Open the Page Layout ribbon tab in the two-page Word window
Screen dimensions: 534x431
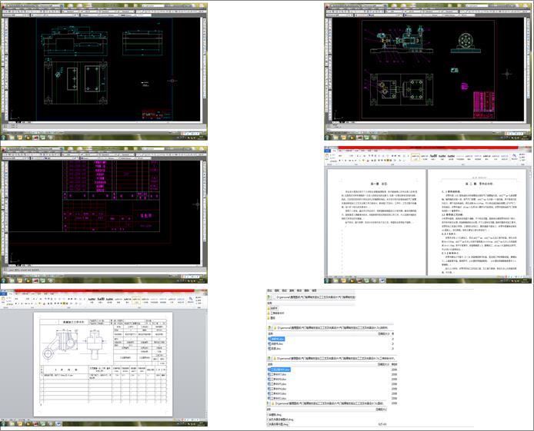[349, 151]
